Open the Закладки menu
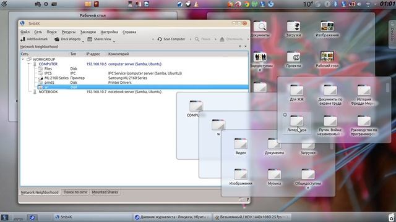 88,32
